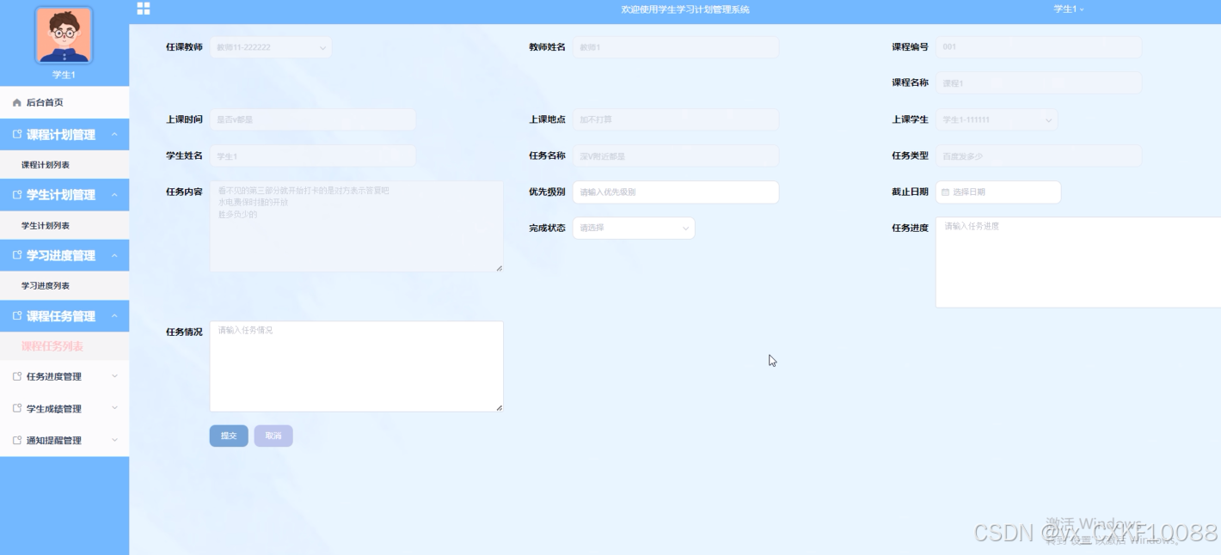Viewport: 1221px width, 555px height.
Task: Open 课程计划列表 submenu item
Action: (64, 165)
